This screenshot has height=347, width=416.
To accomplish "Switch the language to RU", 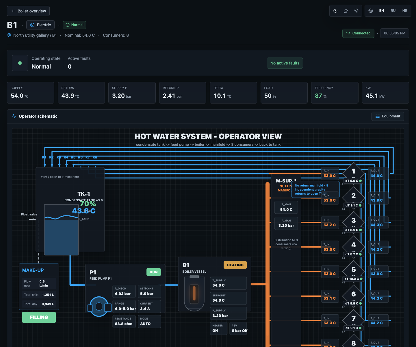I will coord(393,11).
